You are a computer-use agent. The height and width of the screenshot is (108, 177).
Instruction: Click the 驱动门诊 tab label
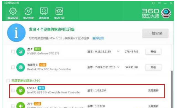coord(59,18)
